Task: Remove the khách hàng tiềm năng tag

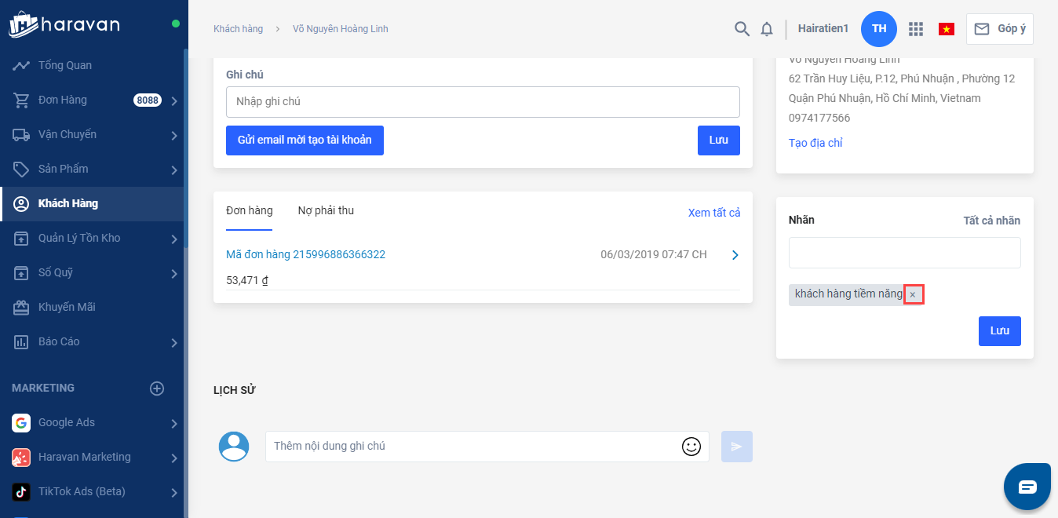Action: click(x=913, y=294)
